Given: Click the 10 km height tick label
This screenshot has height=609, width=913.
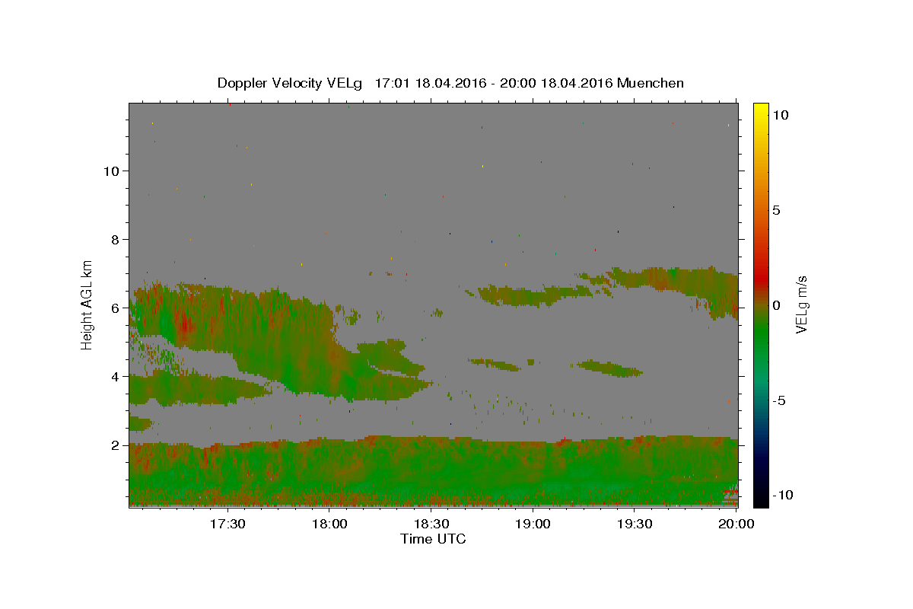Looking at the screenshot, I should tap(111, 171).
